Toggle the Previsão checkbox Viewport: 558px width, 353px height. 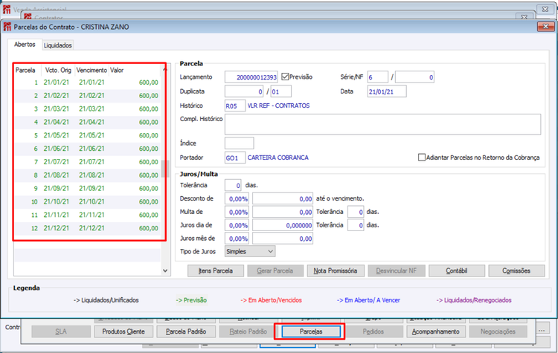285,77
